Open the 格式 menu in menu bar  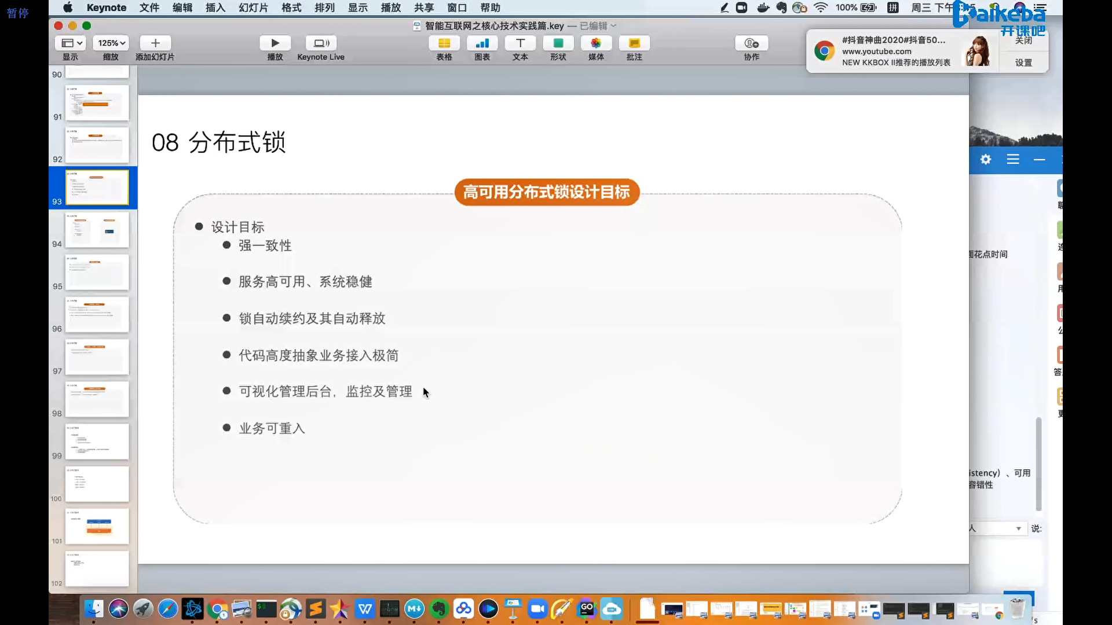291,8
